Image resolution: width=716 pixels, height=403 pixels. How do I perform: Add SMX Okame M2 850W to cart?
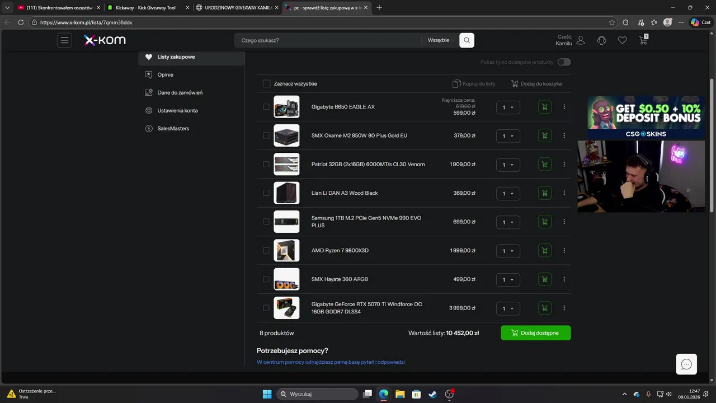pos(544,135)
